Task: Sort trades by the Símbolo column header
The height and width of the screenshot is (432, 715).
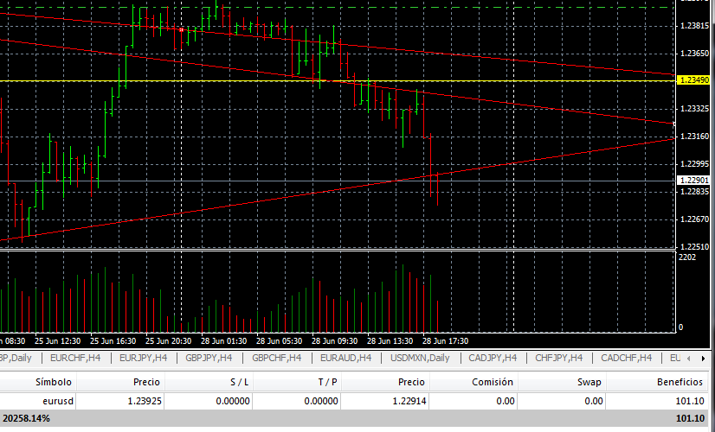Action: click(x=54, y=382)
